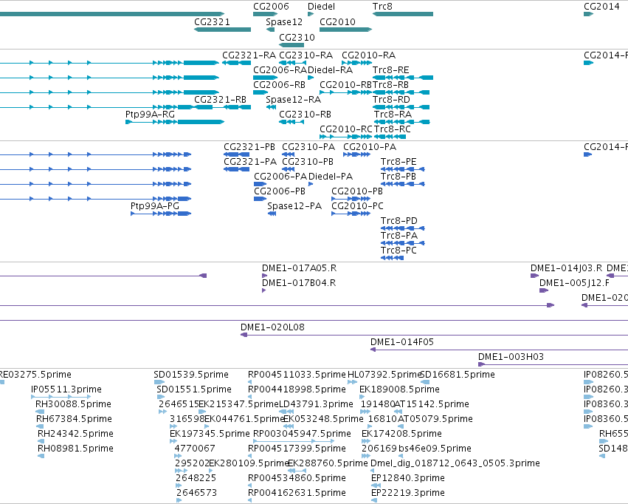Click the CG2006-PB protein label
The image size is (628, 504).
tap(280, 191)
